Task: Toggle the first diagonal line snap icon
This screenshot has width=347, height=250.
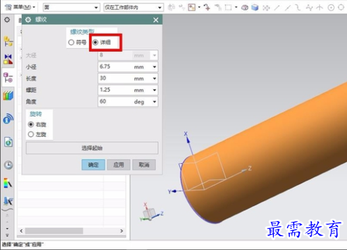Action: 277,8
